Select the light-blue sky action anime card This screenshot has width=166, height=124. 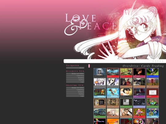[113, 93]
